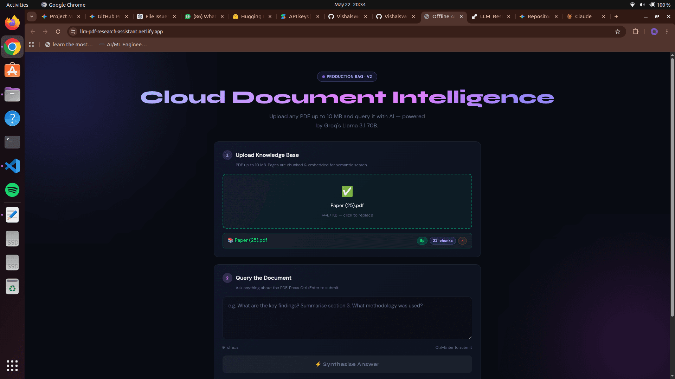The height and width of the screenshot is (379, 675).
Task: Open the tab search dropdown
Action: click(x=32, y=16)
